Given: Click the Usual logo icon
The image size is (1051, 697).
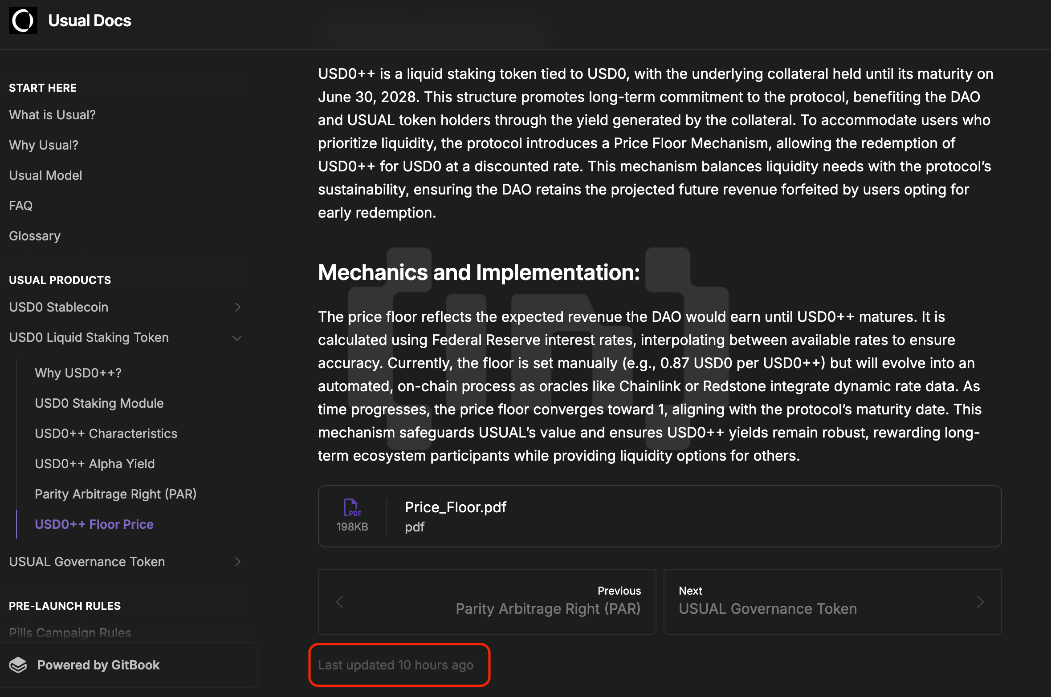Looking at the screenshot, I should coord(23,20).
